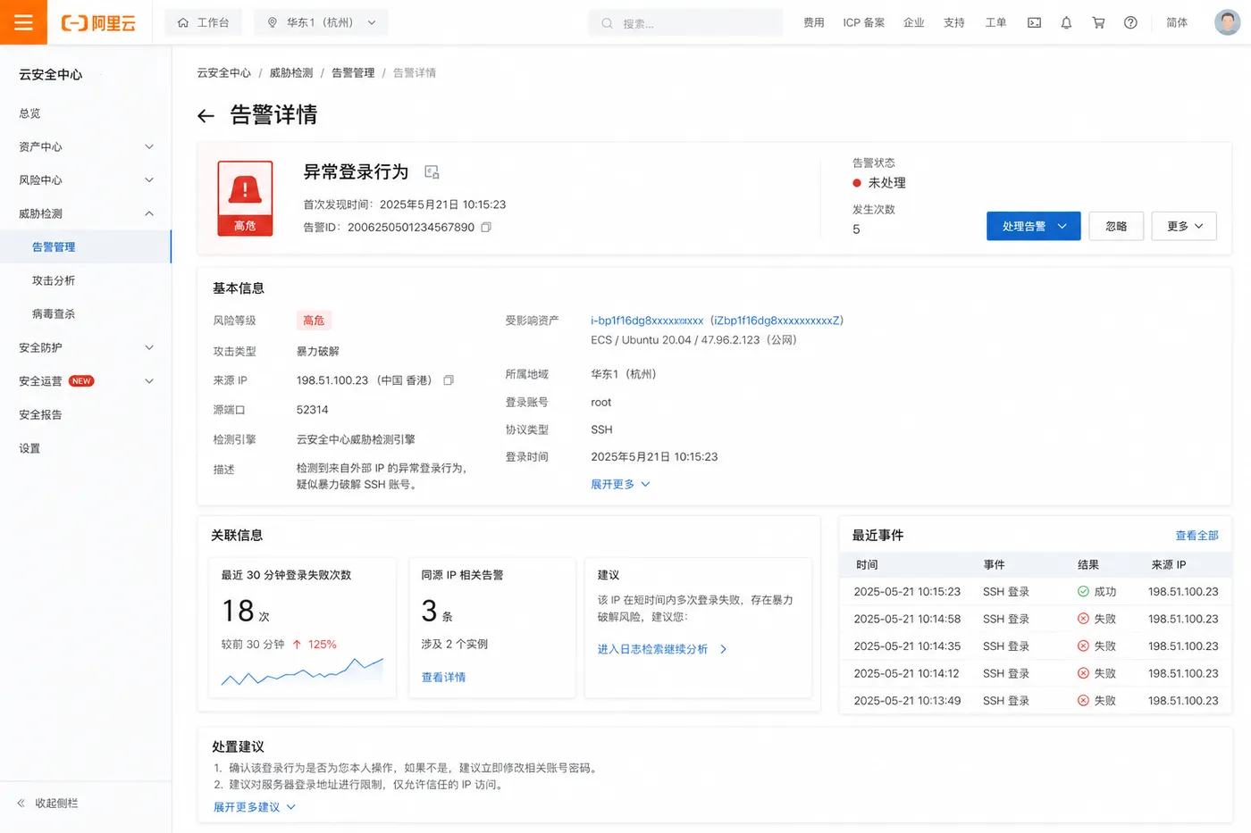Open the shopping cart icon
The image size is (1251, 833).
coord(1098,23)
